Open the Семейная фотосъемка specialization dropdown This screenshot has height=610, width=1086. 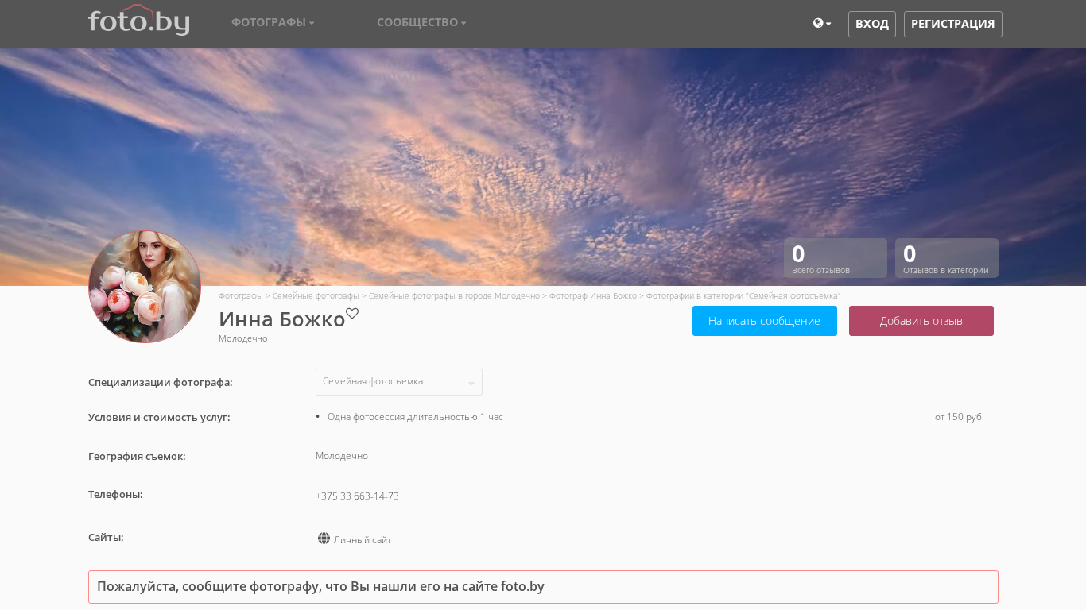tap(399, 382)
